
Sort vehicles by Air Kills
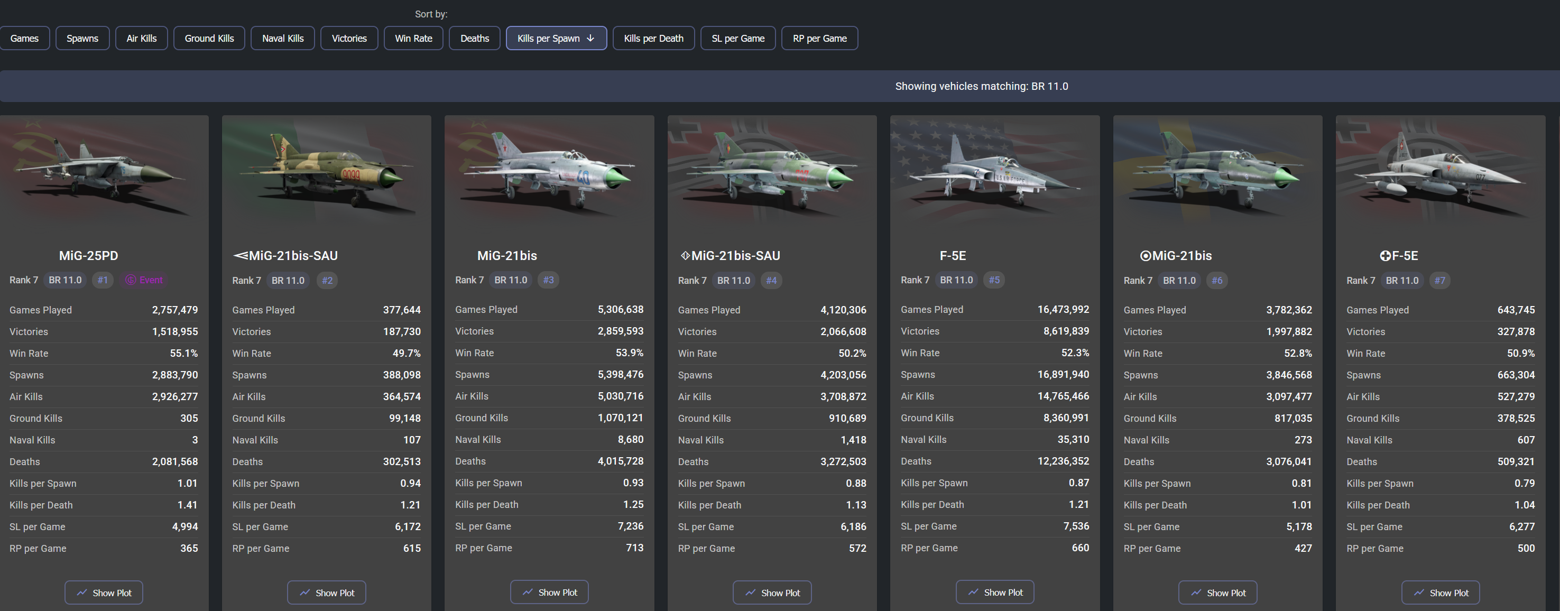pyautogui.click(x=142, y=38)
